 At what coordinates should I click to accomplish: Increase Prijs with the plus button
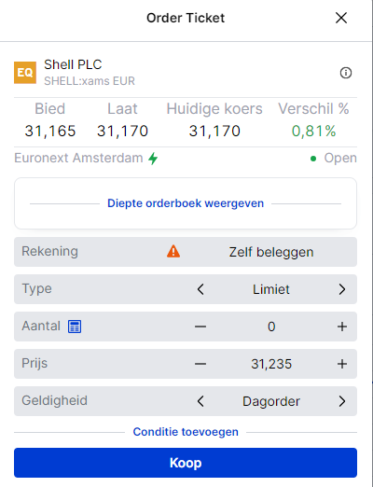[x=342, y=364]
